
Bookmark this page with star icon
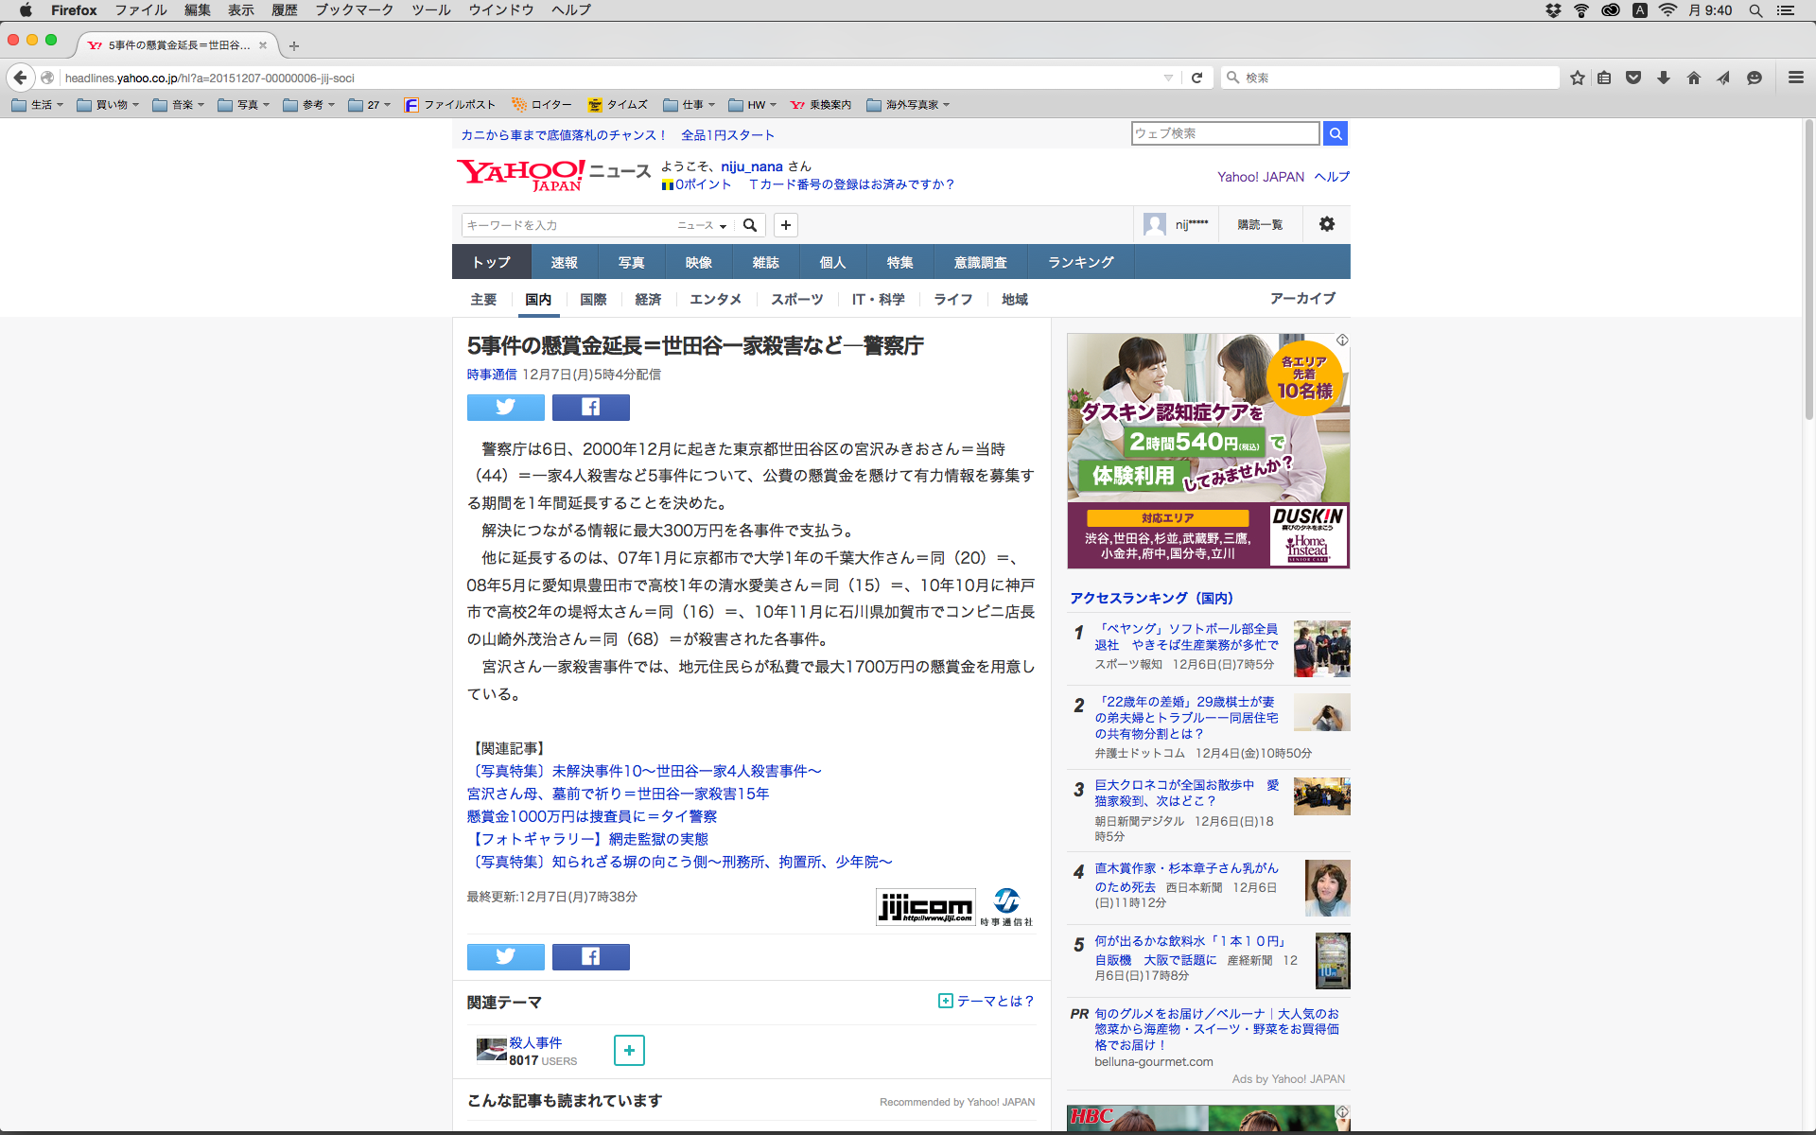pos(1577,78)
